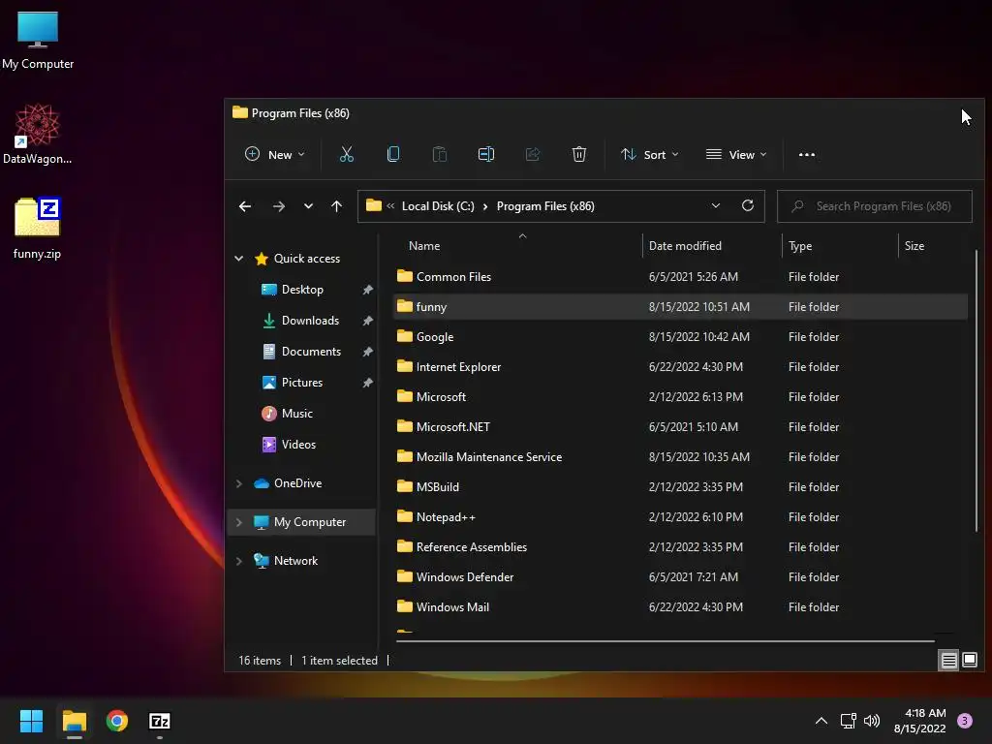This screenshot has height=744, width=992.
Task: Expand the OneDrive tree node
Action: click(x=238, y=483)
